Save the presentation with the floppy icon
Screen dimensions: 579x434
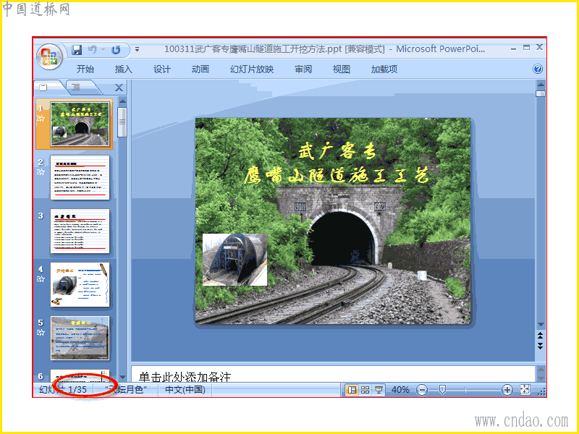pos(77,50)
